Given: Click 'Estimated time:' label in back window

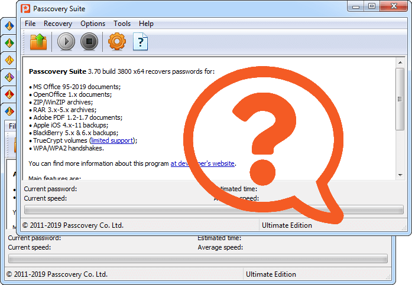Looking at the screenshot, I should (219, 238).
